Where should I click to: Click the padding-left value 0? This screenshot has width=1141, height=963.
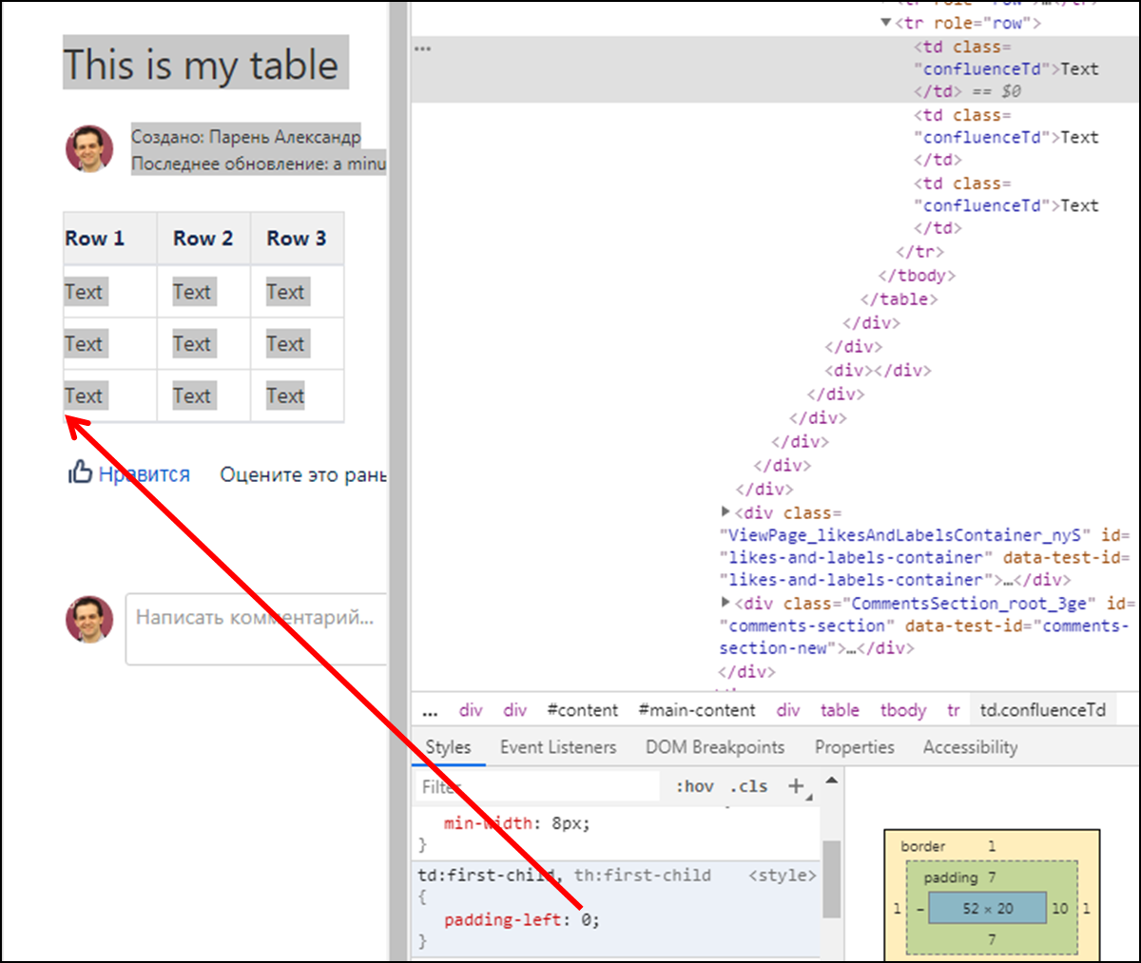pyautogui.click(x=587, y=920)
